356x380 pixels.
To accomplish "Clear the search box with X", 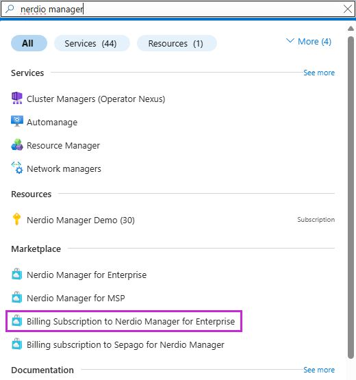I will point(348,9).
